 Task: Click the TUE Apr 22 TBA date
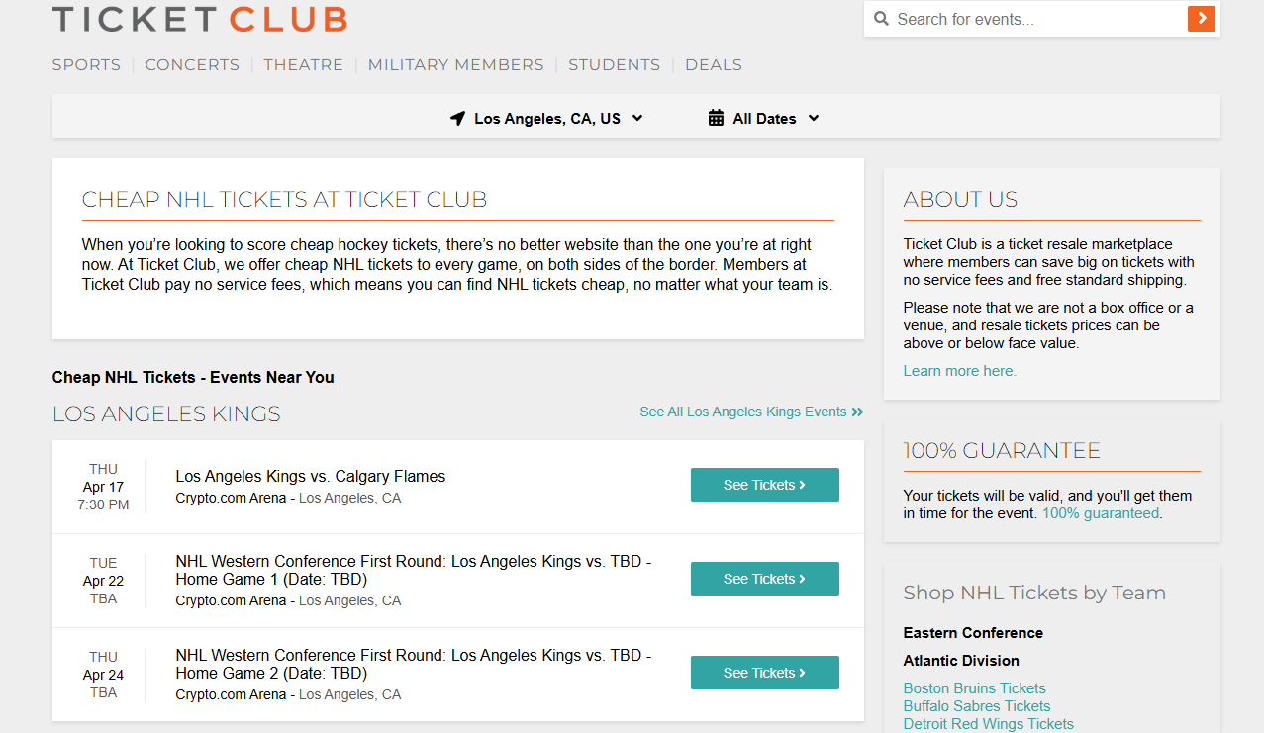[103, 581]
